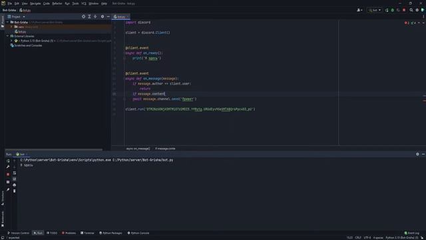Click if message.content breadcrumb
The height and width of the screenshot is (240, 426).
165,149
